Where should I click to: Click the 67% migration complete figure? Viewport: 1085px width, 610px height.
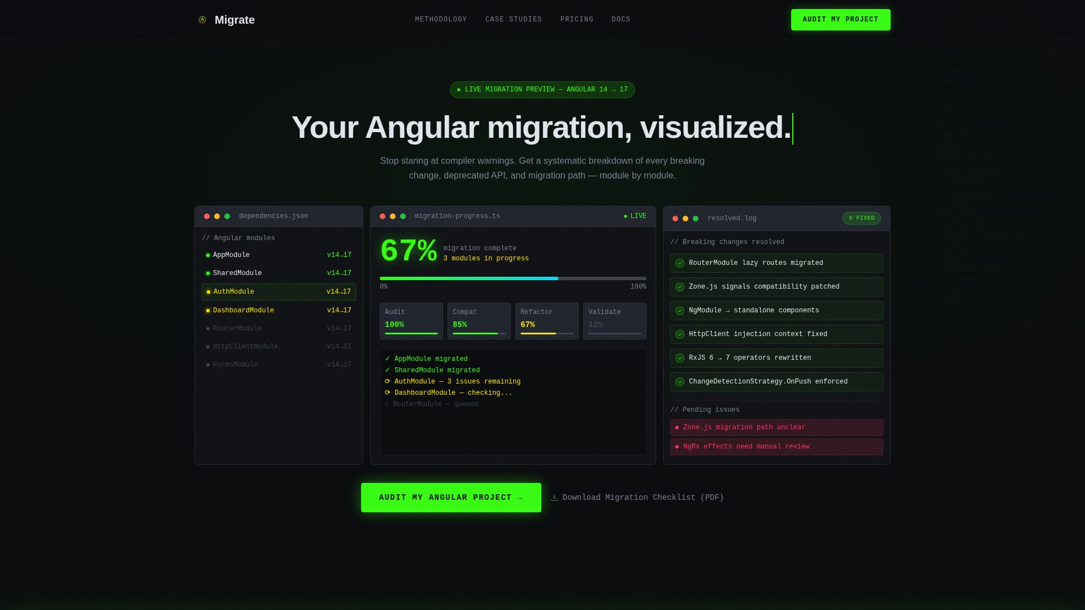pos(409,251)
